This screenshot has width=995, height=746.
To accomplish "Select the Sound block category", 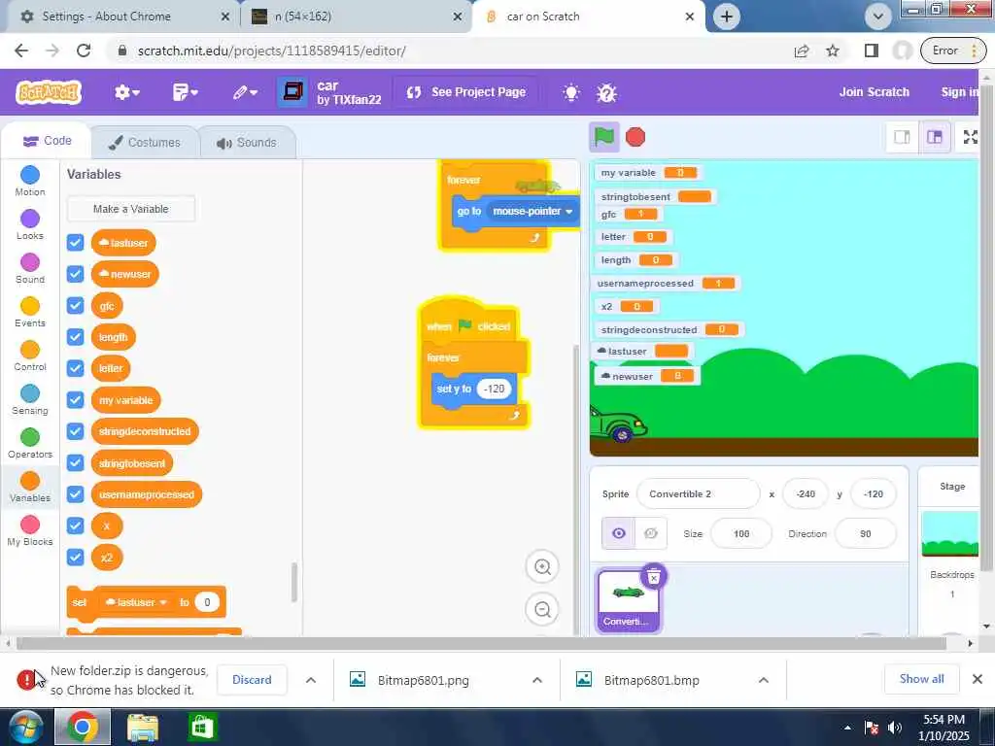I will tap(30, 268).
